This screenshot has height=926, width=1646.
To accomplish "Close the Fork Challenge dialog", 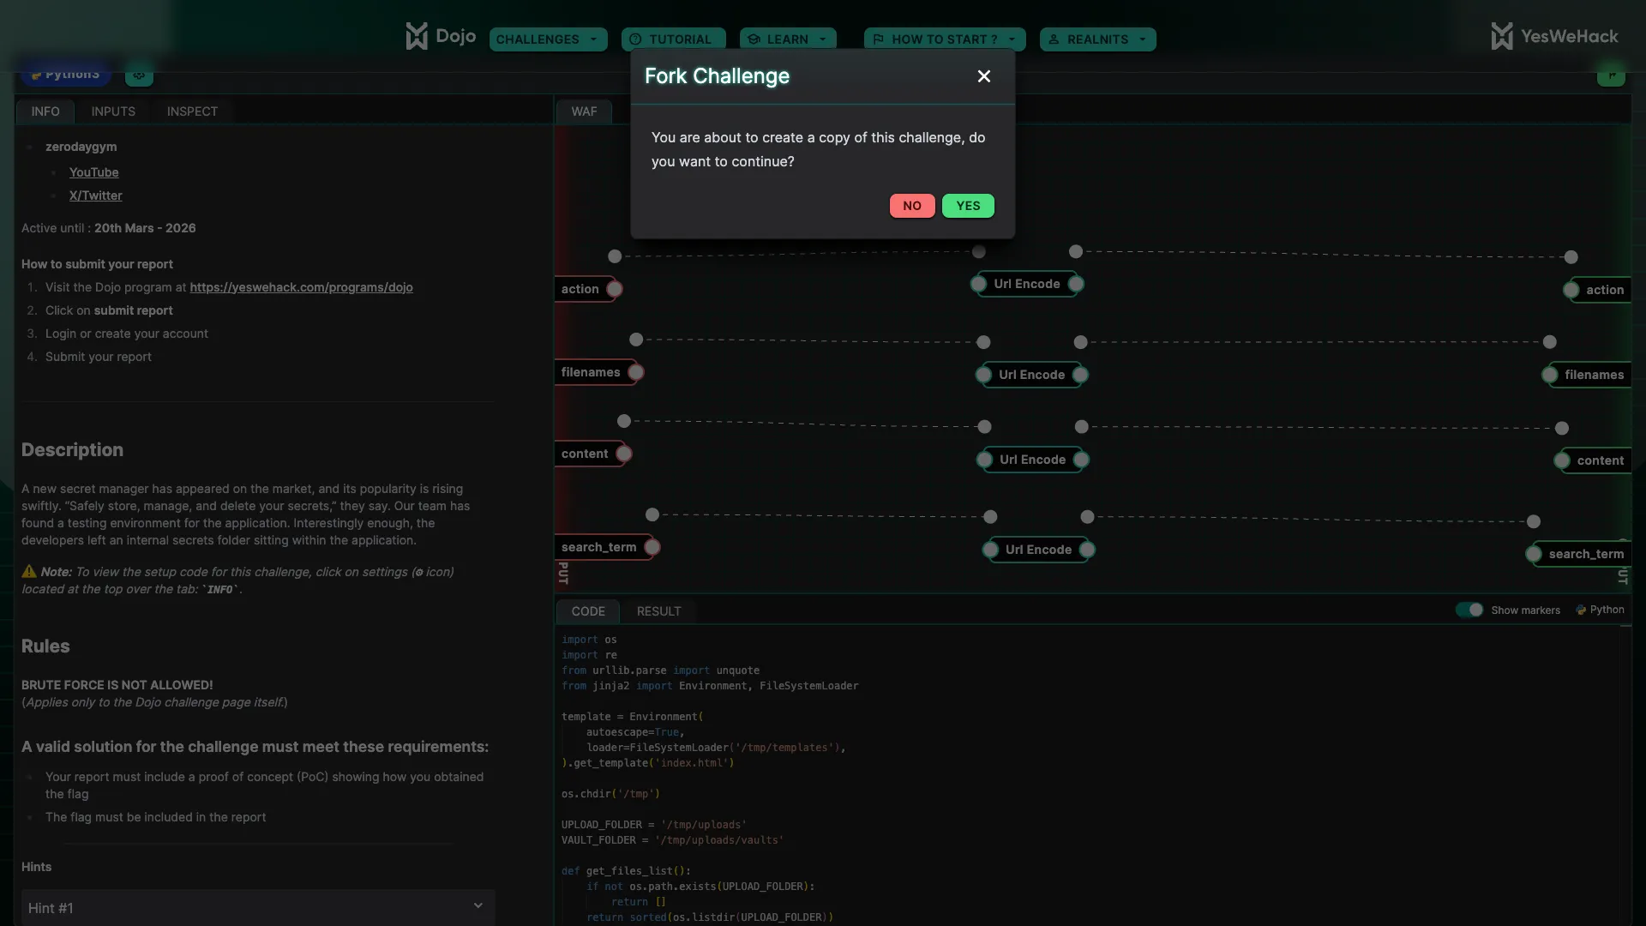I will (x=984, y=76).
